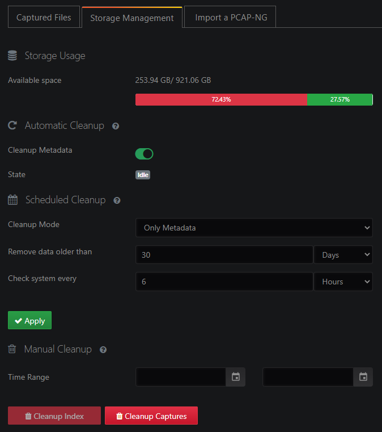Open the end date calendar picker

(x=363, y=377)
